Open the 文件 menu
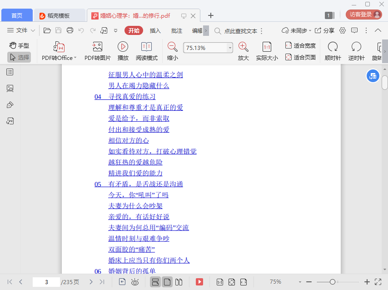Image resolution: width=388 pixels, height=290 pixels. 21,30
